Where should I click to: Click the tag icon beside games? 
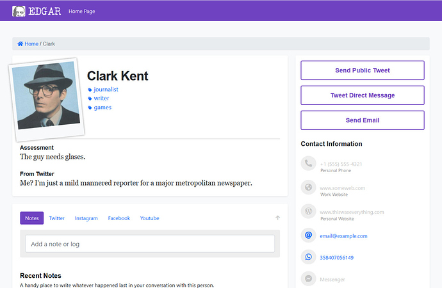pos(90,108)
